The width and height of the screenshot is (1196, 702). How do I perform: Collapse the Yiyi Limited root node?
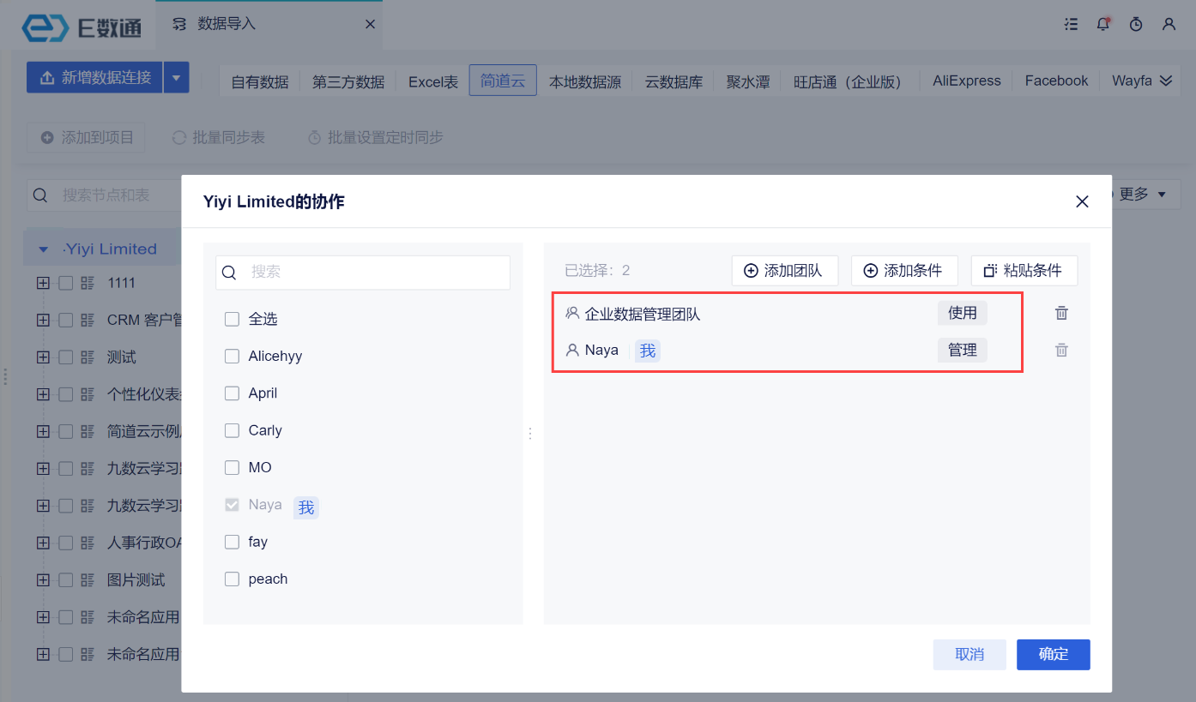[44, 249]
